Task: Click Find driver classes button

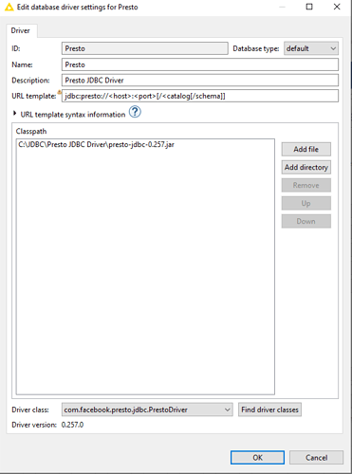Action: point(269,410)
